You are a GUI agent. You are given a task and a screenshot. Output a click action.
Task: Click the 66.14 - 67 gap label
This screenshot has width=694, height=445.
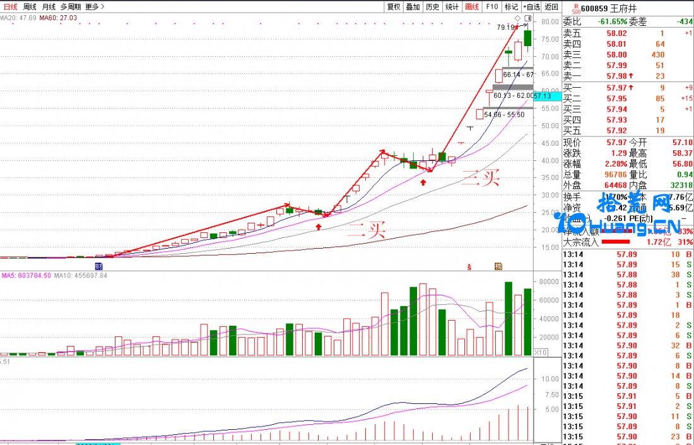(x=518, y=74)
